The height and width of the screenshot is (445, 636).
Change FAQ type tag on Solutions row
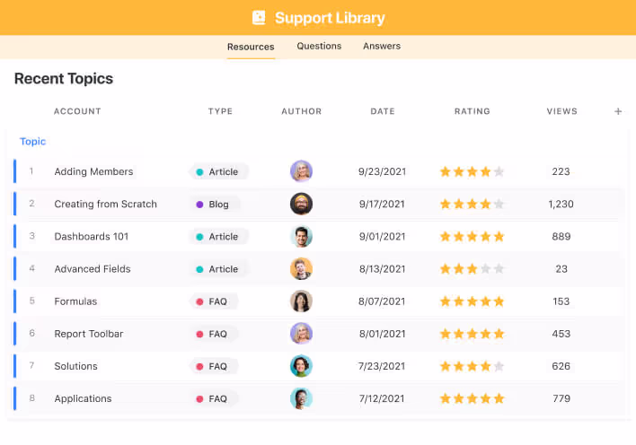click(212, 366)
